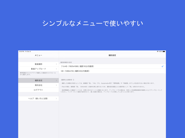Screen dimensions: 185x138
Task: Click the 【重要な注意事項！】 heading
Action: (67, 80)
